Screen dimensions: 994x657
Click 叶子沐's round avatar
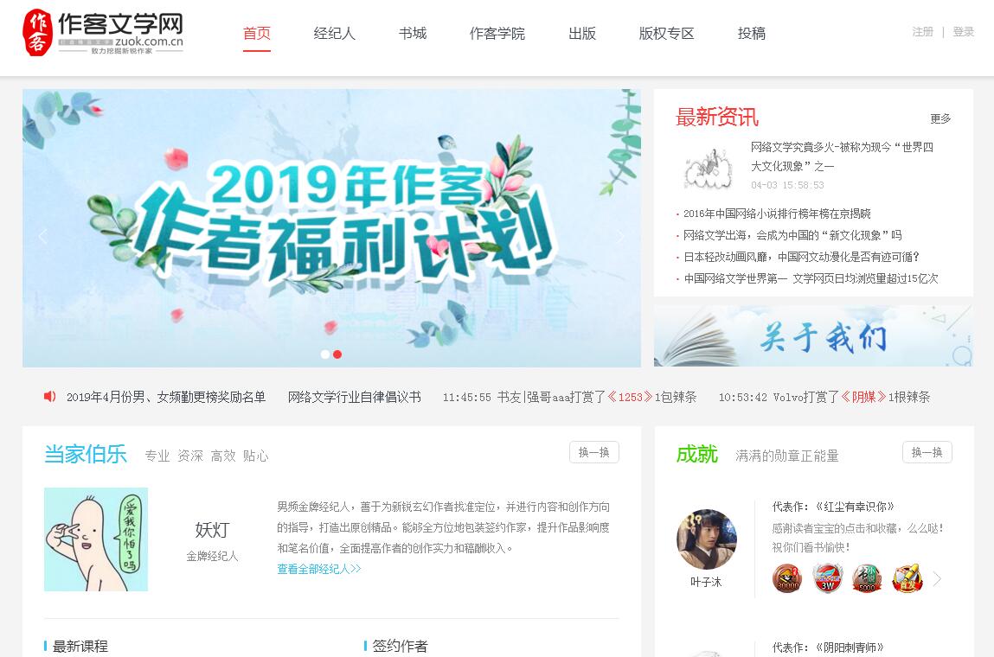pos(706,539)
